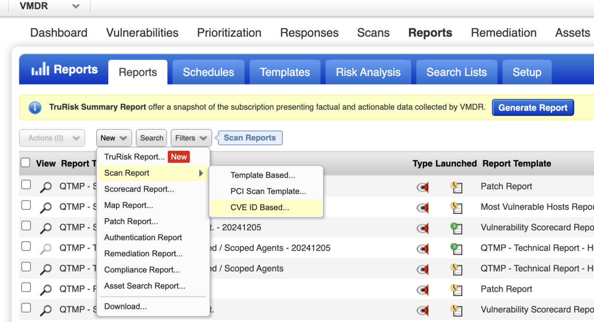The image size is (594, 322).
Task: Click the blue info icon in TruRisk banner
Action: pos(35,107)
